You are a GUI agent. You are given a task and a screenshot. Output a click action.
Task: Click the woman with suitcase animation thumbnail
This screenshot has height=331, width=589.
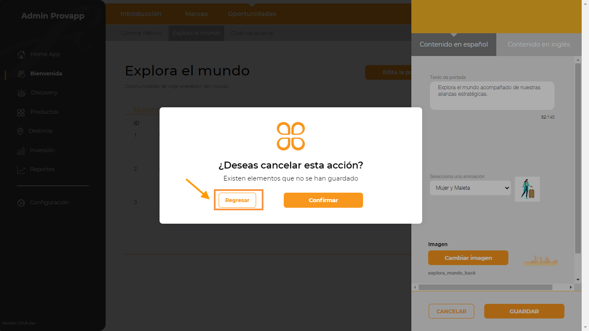tap(527, 189)
